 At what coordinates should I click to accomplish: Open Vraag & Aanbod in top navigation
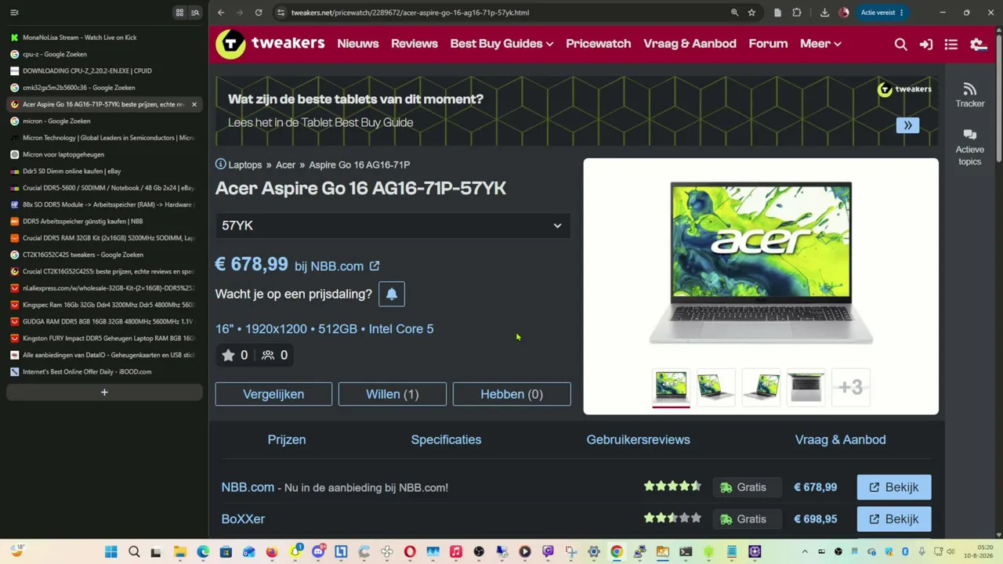(690, 44)
